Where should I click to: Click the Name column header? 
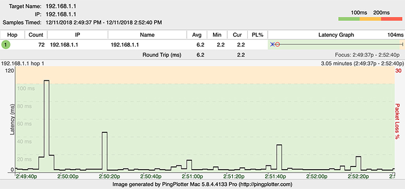(147, 35)
